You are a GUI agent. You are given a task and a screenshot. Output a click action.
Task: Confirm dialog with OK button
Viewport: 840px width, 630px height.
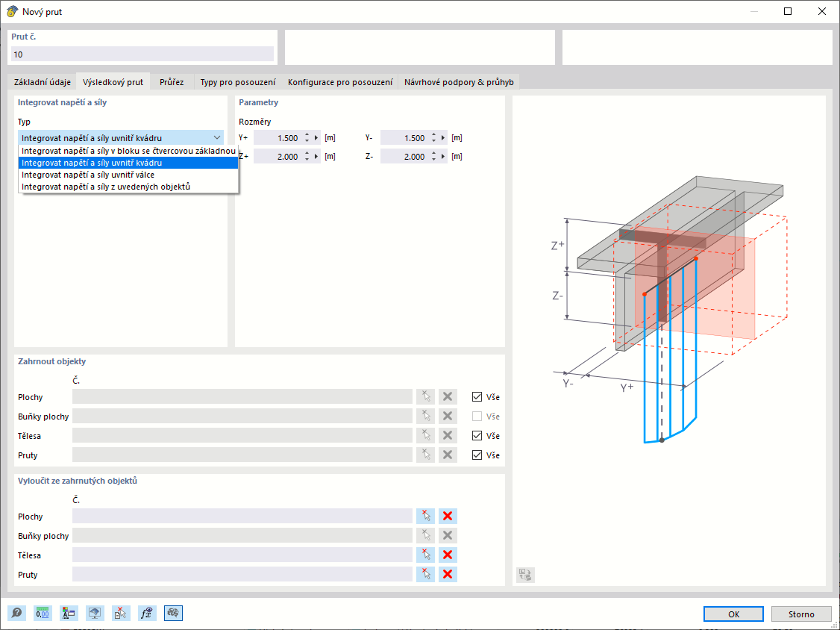click(x=733, y=614)
